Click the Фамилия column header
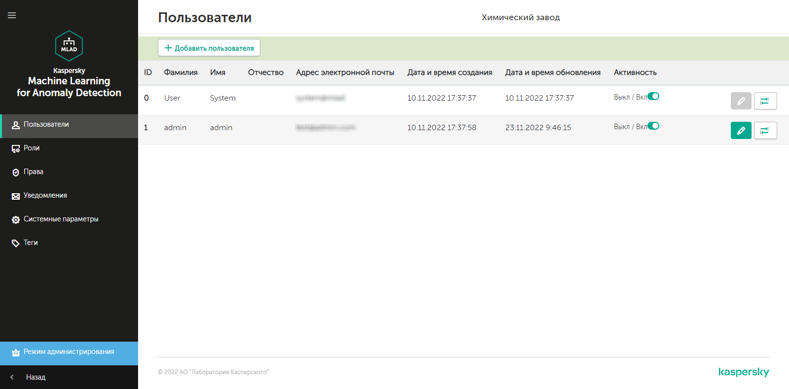Viewport: 789px width, 389px height. (180, 72)
